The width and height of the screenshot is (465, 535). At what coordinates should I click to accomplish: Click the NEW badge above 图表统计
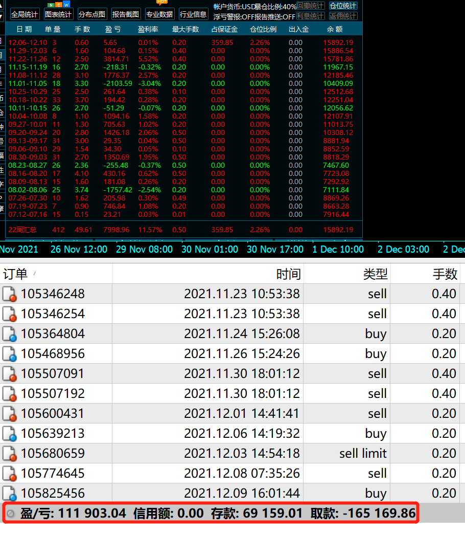click(x=59, y=5)
